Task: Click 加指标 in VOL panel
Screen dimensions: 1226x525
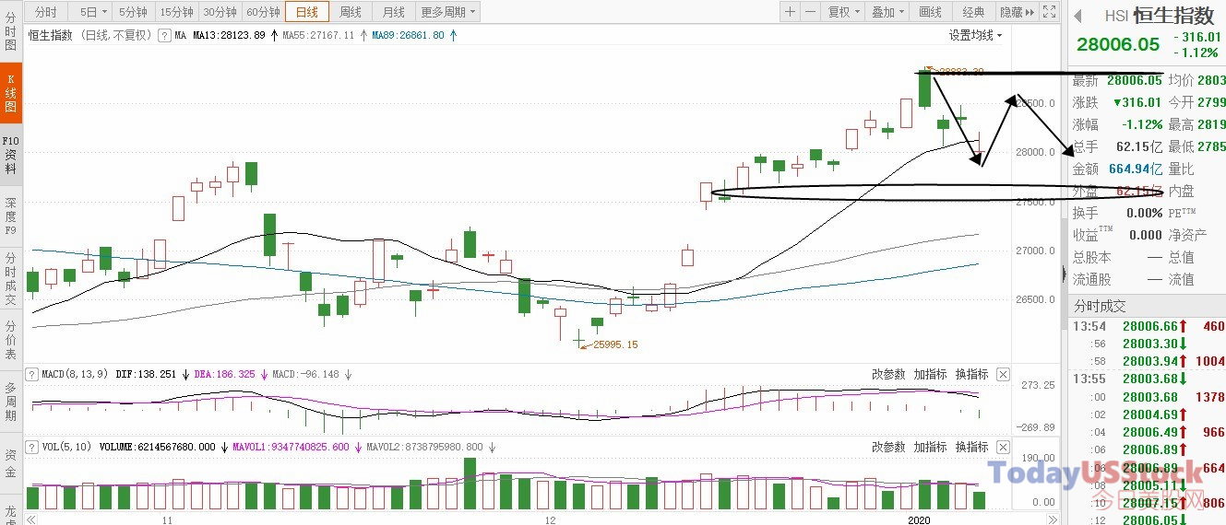Action: (930, 448)
